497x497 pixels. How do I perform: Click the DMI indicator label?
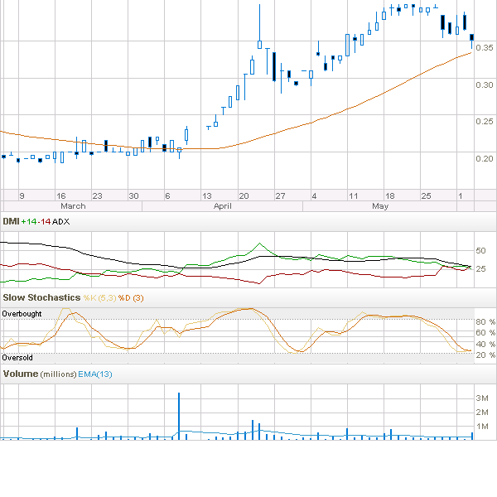pyautogui.click(x=11, y=222)
